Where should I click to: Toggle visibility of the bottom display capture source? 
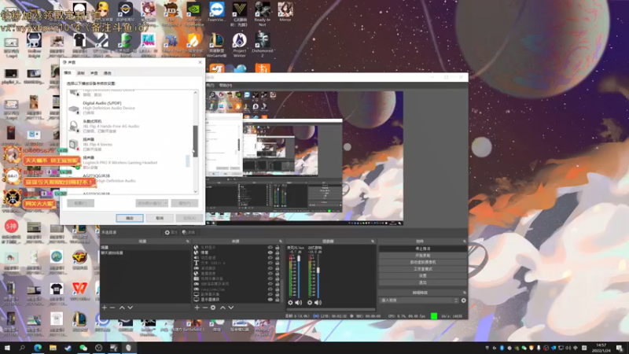[270, 300]
